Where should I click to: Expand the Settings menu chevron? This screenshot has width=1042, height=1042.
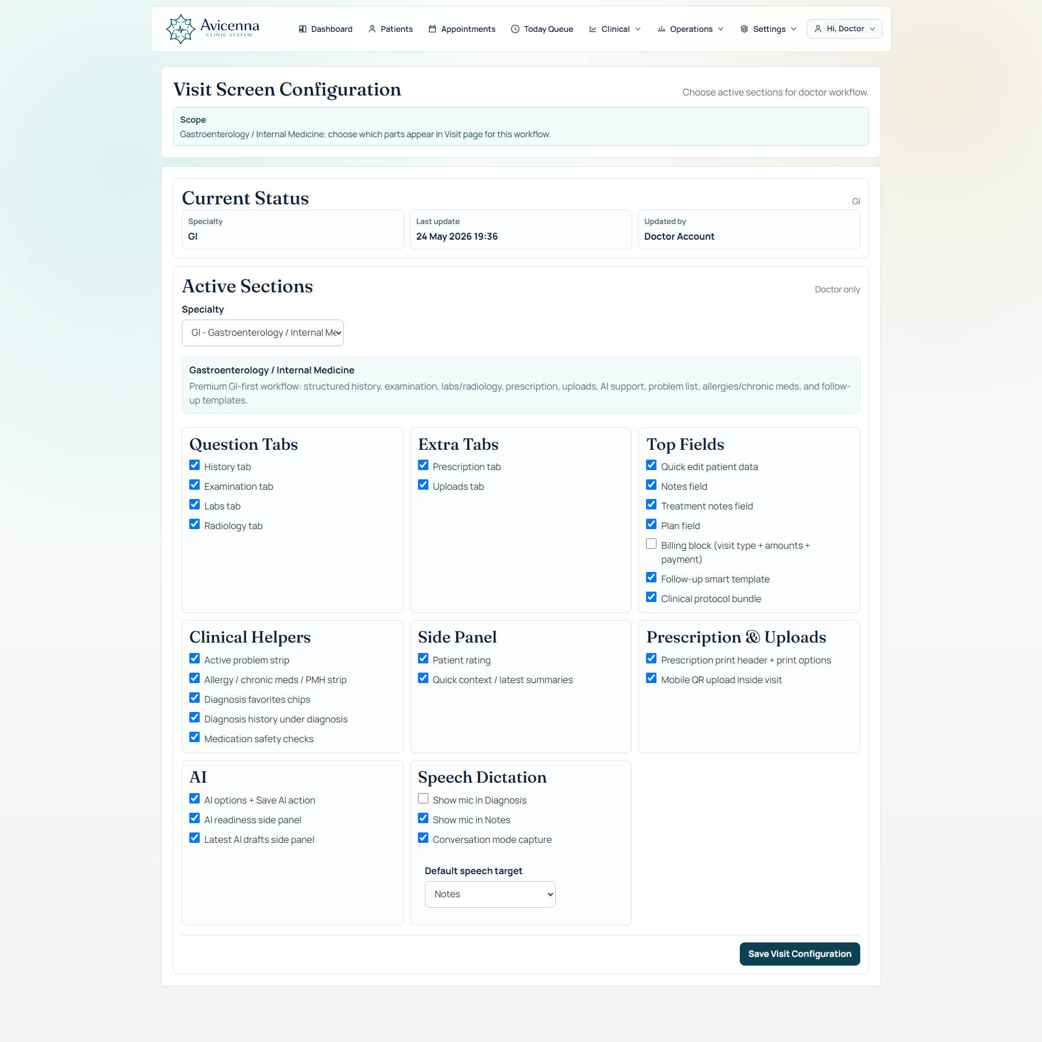tap(794, 29)
